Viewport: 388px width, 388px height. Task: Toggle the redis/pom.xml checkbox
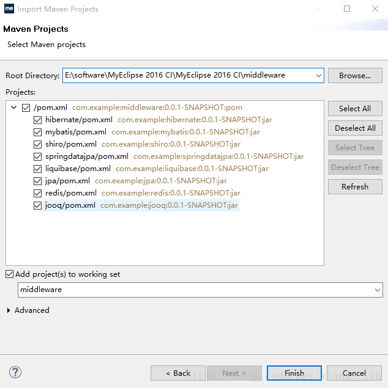(37, 193)
